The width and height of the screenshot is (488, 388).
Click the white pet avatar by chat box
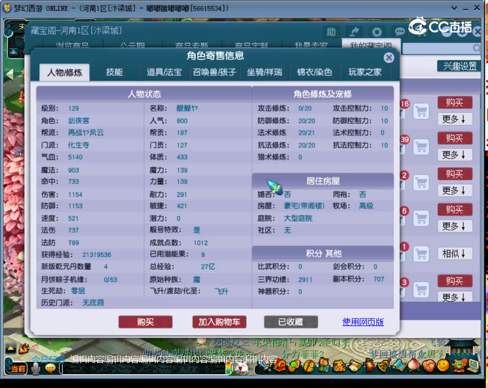click(x=242, y=367)
